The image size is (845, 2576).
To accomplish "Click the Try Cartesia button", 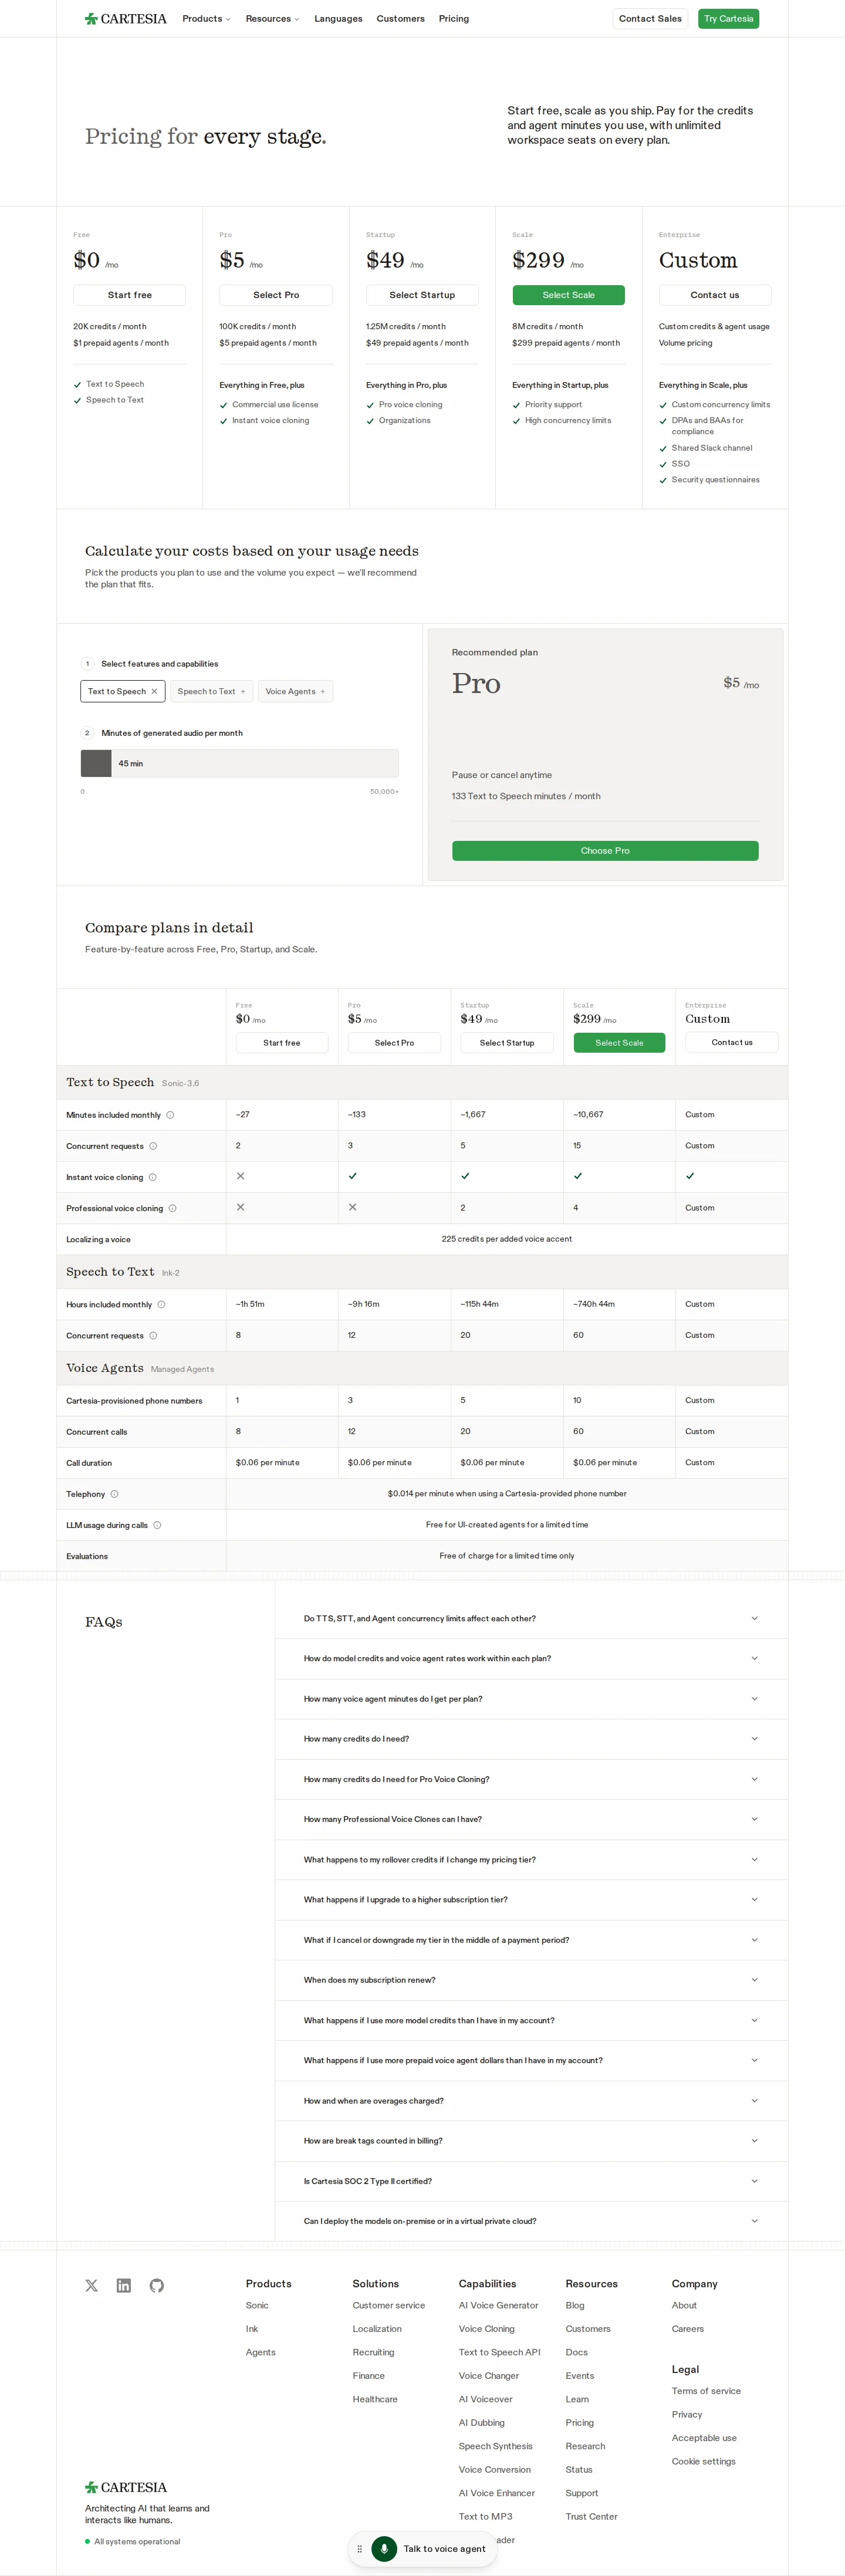I will (x=728, y=19).
